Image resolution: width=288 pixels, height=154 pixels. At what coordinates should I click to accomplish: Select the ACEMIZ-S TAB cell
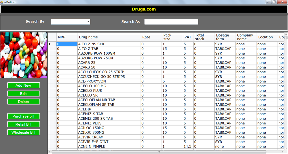[109, 114]
